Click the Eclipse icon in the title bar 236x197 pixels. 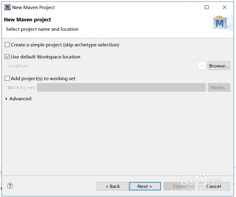pyautogui.click(x=7, y=7)
